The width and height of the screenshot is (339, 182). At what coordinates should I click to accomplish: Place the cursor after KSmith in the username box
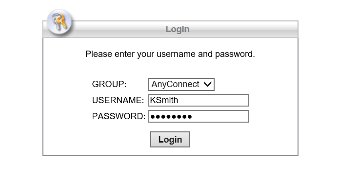tap(179, 100)
